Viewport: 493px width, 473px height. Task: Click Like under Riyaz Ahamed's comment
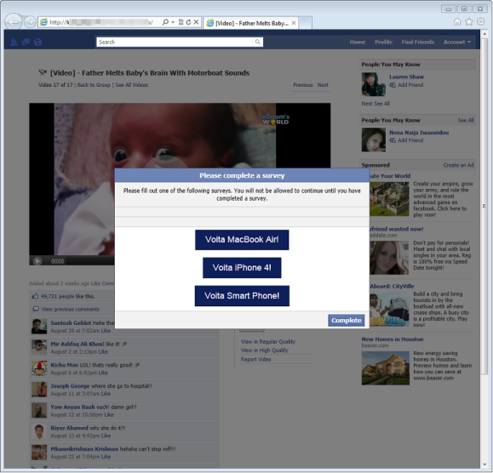106,436
